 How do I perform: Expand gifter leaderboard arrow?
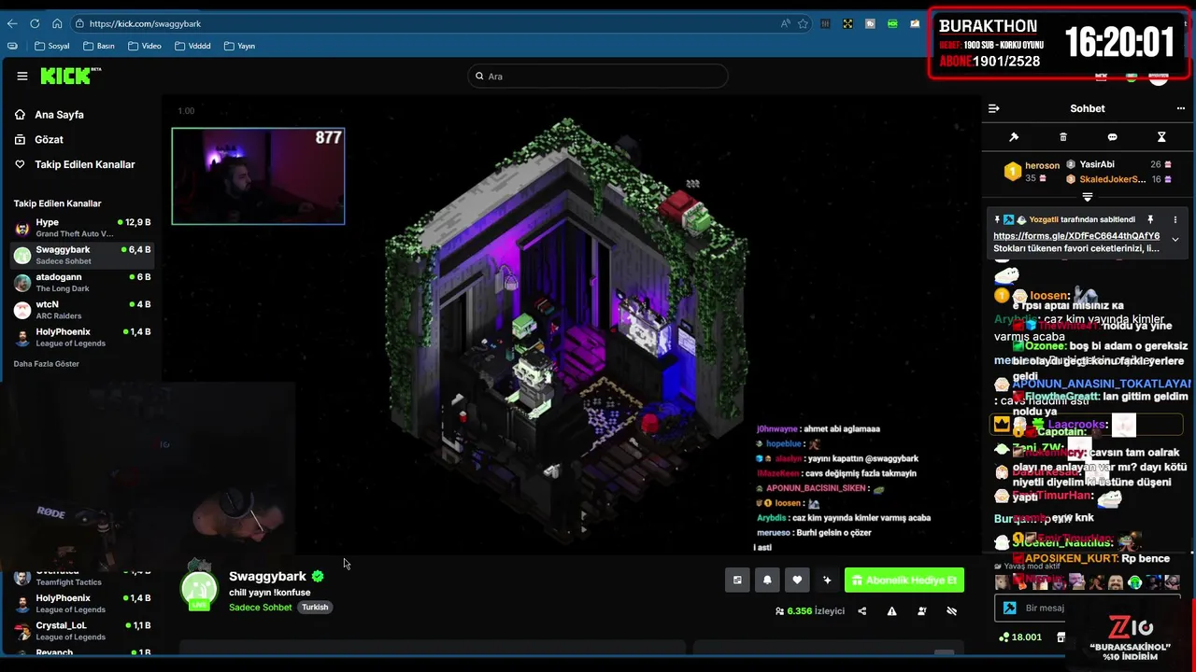click(1087, 197)
